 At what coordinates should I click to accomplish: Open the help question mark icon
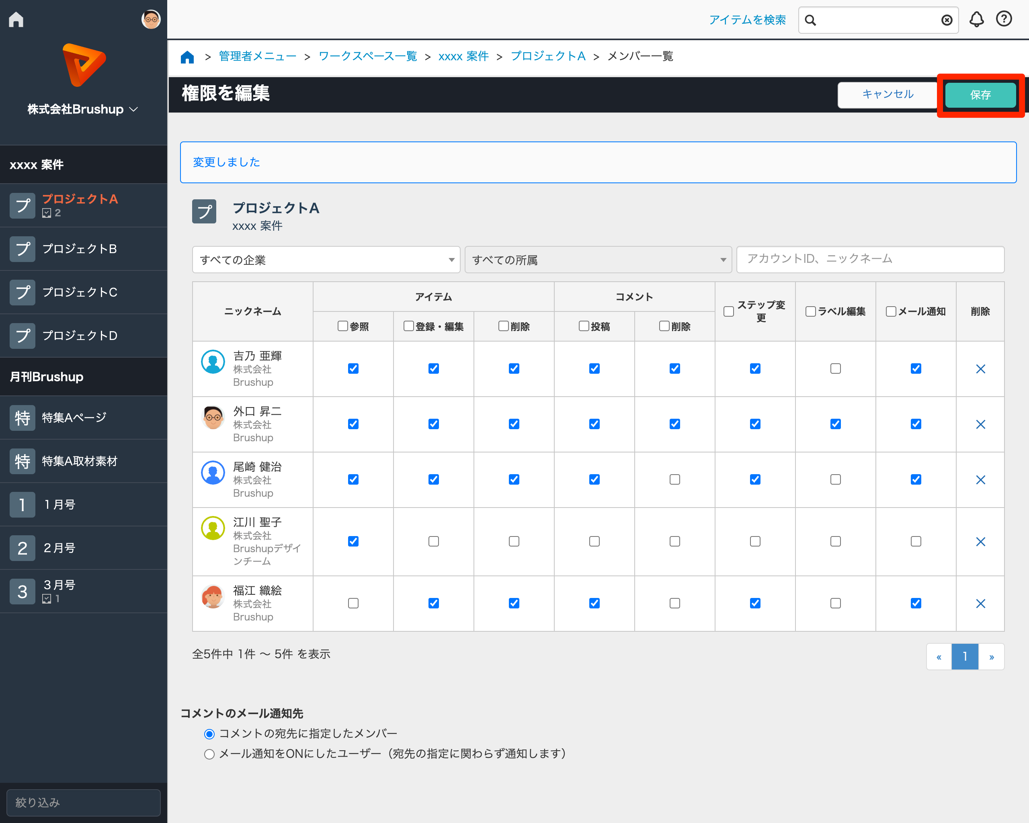[x=1004, y=19]
